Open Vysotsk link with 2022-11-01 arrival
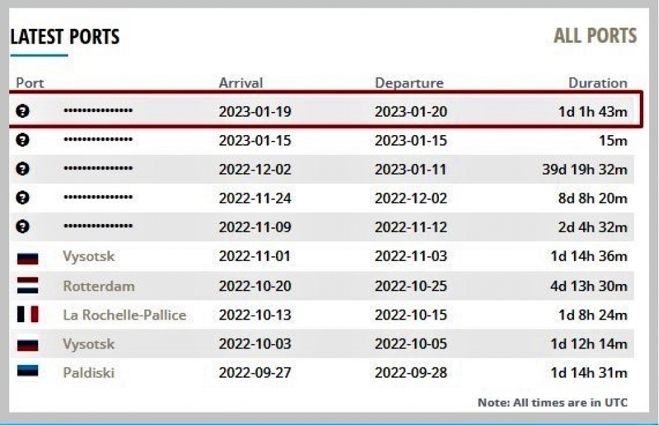Image resolution: width=659 pixels, height=425 pixels. tap(89, 256)
